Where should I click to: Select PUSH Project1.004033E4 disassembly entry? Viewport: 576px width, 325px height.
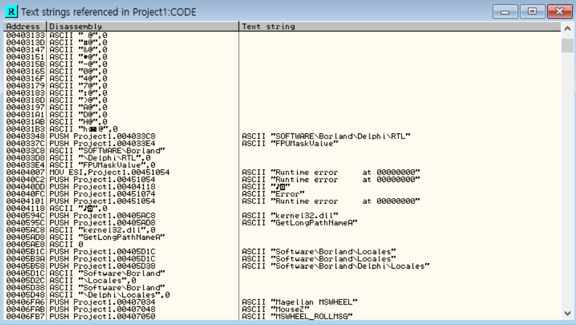[103, 144]
